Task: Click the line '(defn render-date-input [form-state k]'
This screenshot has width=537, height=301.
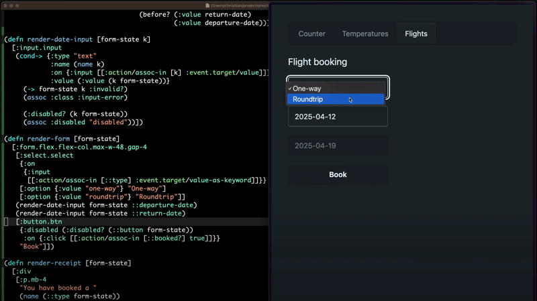Action: (x=77, y=40)
